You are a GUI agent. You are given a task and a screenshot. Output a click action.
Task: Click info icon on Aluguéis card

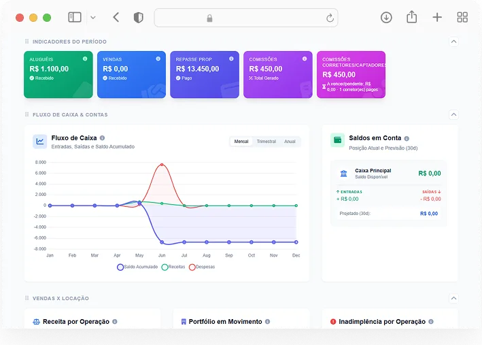click(85, 59)
